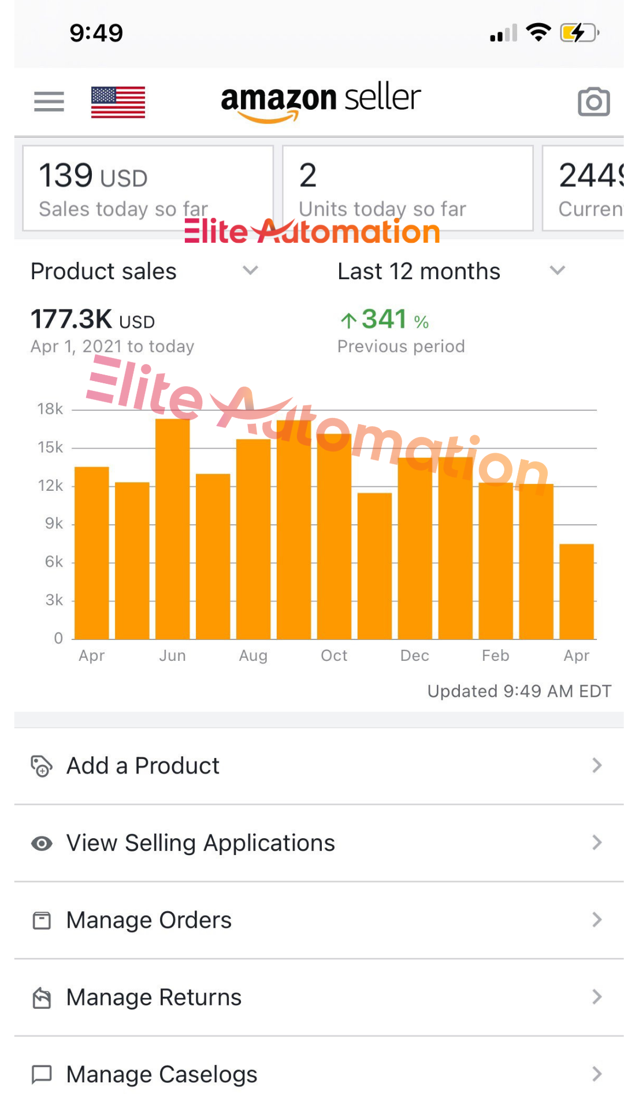Open View Selling Applications link
This screenshot has width=624, height=1110.
pyautogui.click(x=200, y=843)
